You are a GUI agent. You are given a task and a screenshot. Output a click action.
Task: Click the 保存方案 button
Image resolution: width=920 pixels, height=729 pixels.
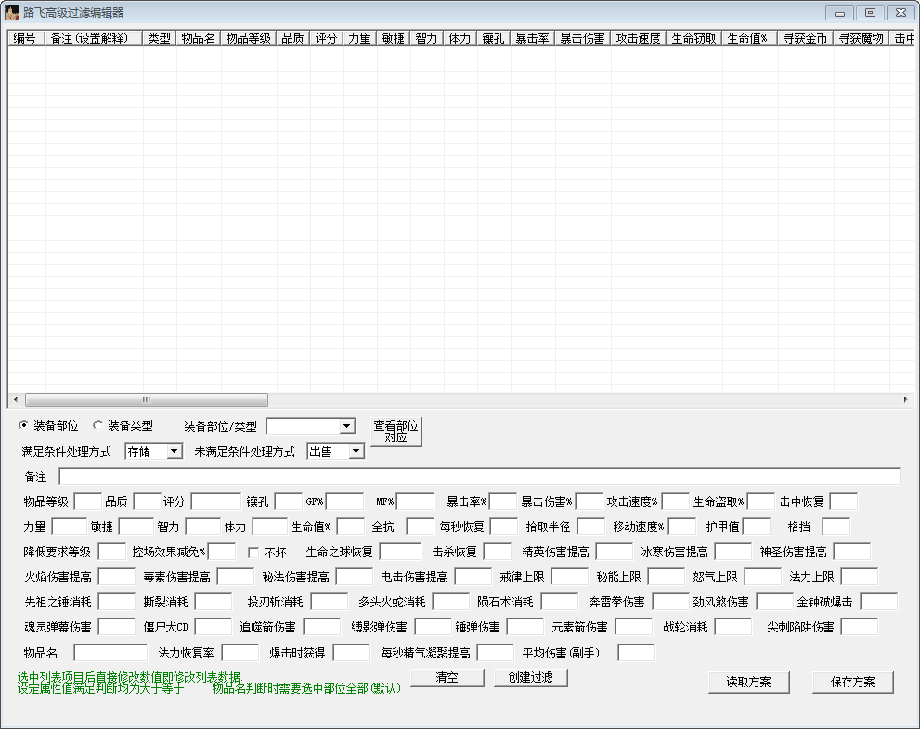[852, 683]
